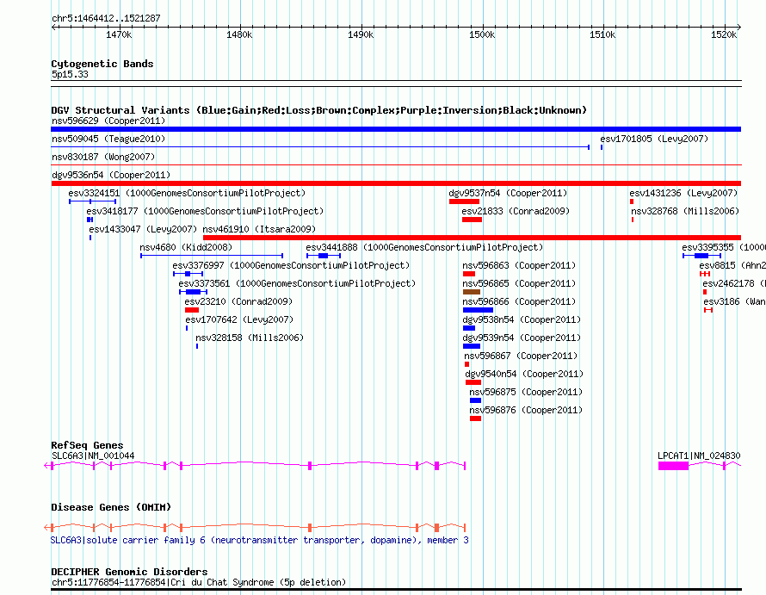
Task: Click the esv3376997 variant label
Action: pos(291,265)
